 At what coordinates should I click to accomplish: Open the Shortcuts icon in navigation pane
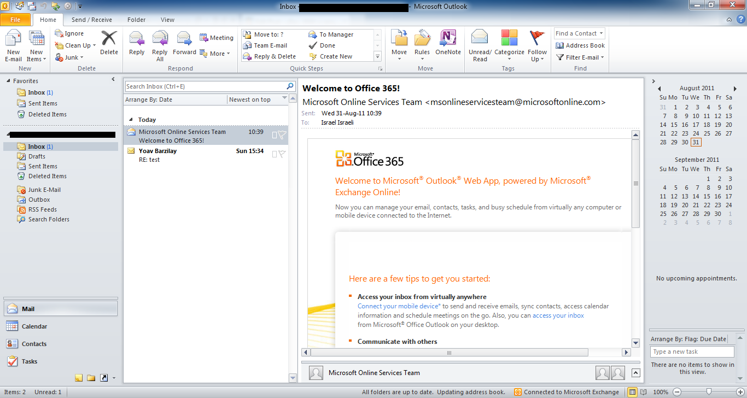pos(103,378)
